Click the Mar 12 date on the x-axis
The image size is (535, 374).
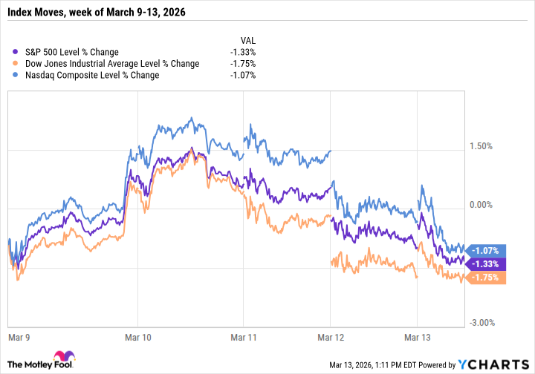pos(331,336)
